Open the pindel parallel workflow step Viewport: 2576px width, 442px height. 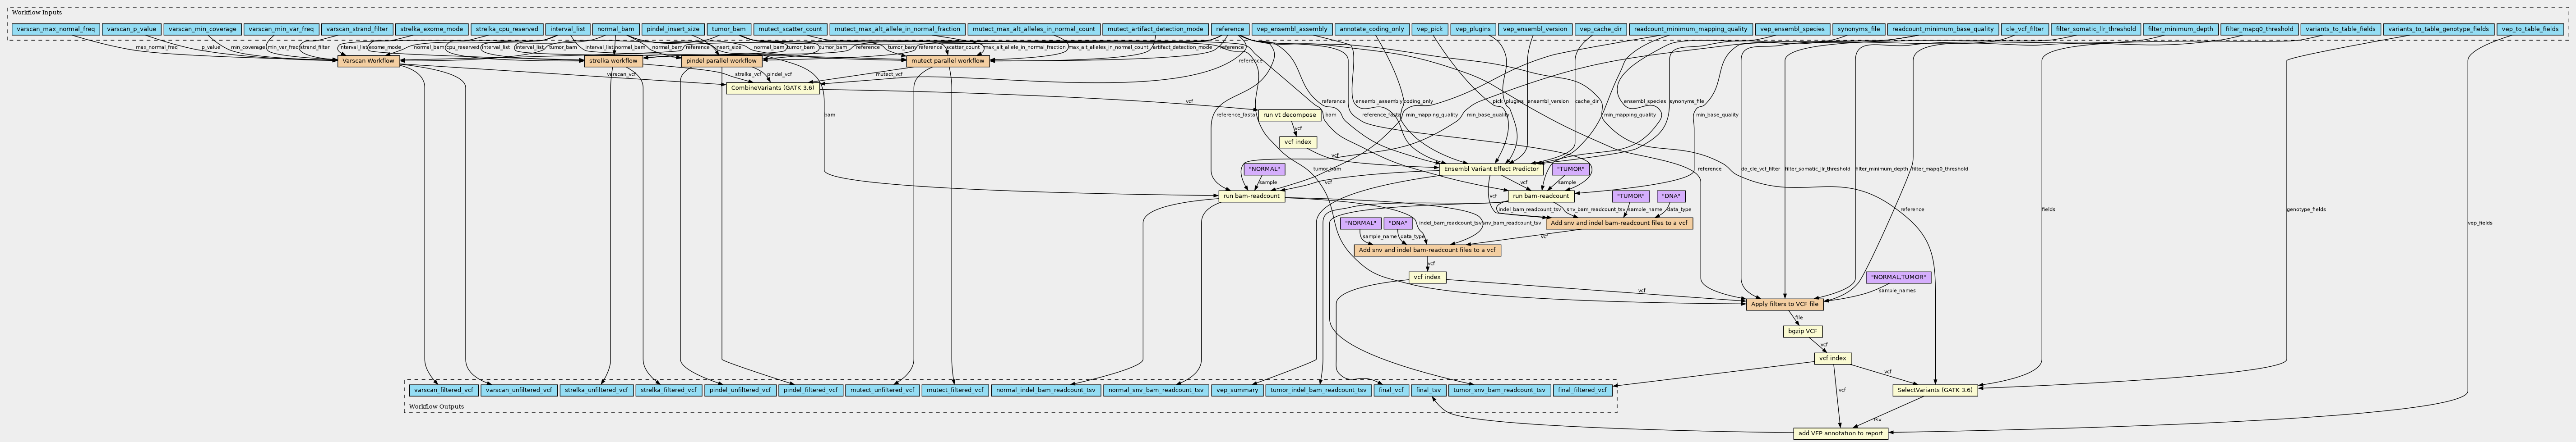click(722, 61)
